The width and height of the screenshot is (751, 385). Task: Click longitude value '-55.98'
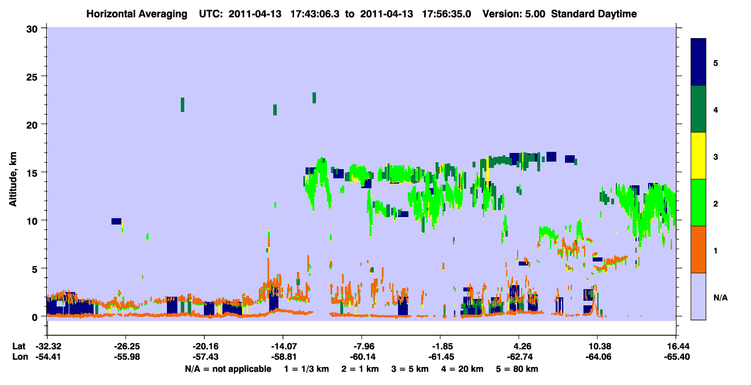(126, 357)
